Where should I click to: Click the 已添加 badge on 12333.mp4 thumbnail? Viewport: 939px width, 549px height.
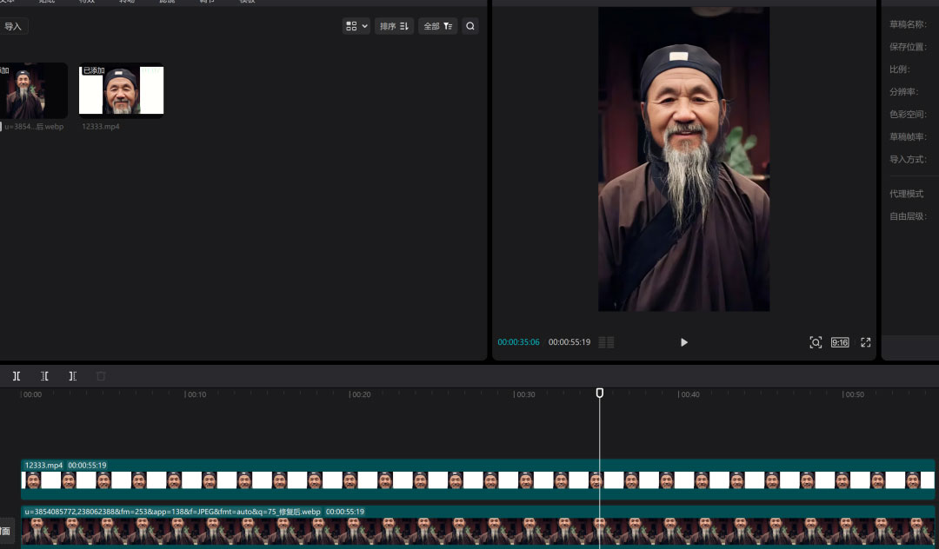pyautogui.click(x=93, y=70)
